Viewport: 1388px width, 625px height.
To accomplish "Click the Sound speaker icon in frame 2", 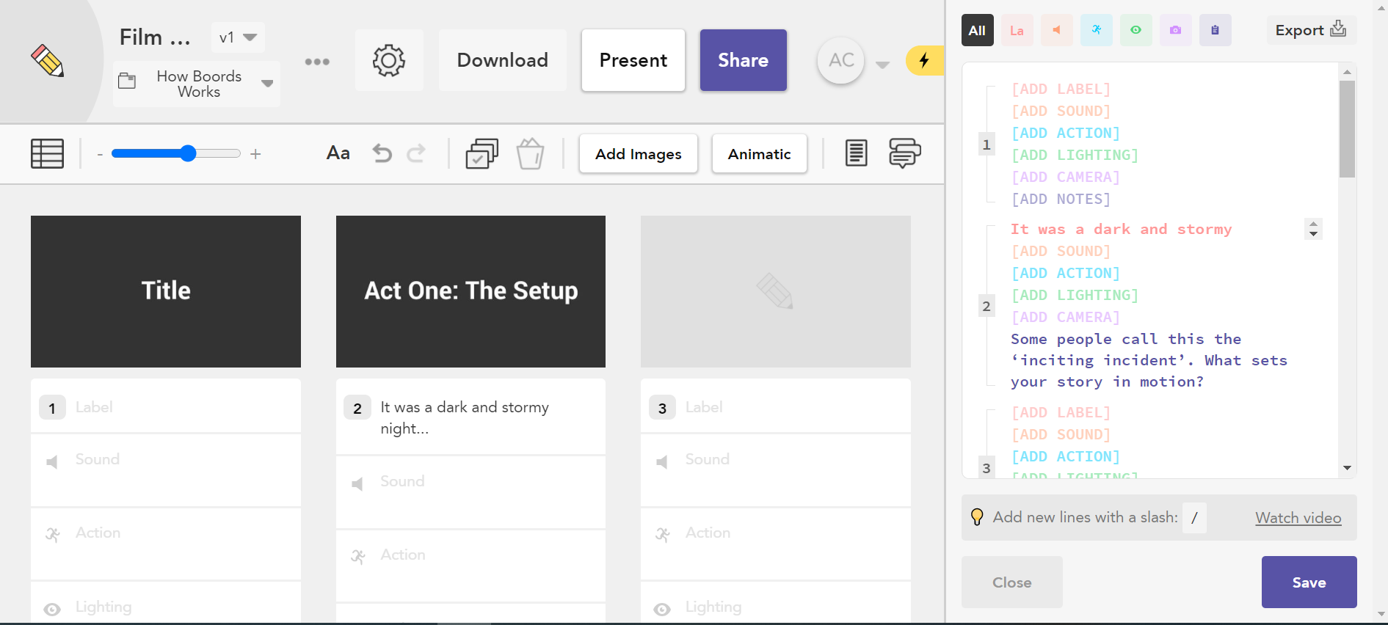I will pos(357,484).
